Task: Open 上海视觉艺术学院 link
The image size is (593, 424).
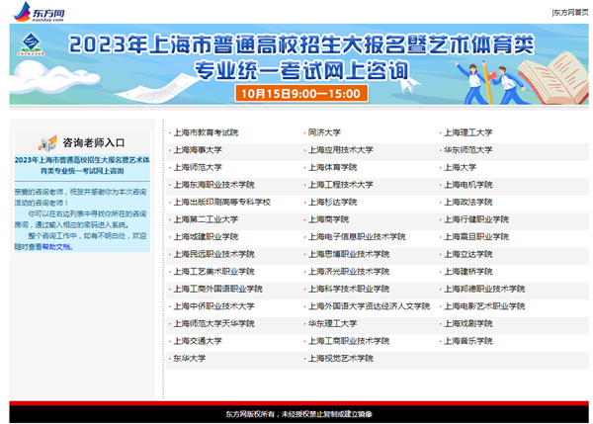Action: click(x=341, y=359)
